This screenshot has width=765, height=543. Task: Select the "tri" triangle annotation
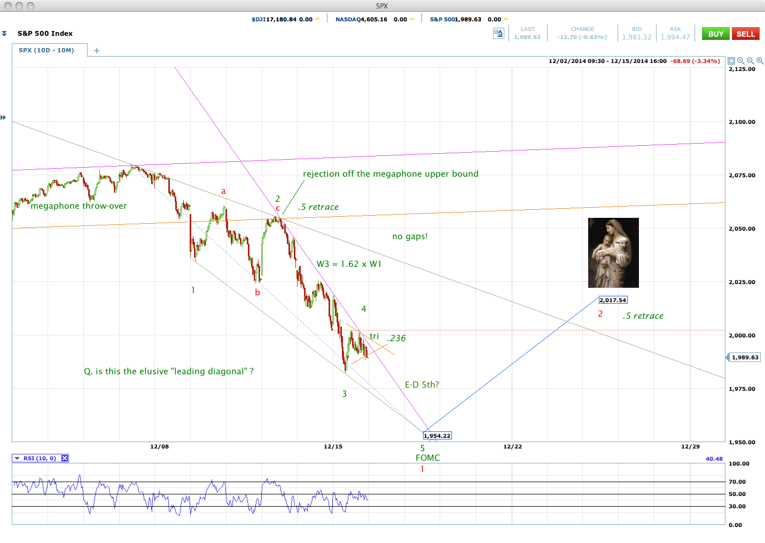(374, 336)
